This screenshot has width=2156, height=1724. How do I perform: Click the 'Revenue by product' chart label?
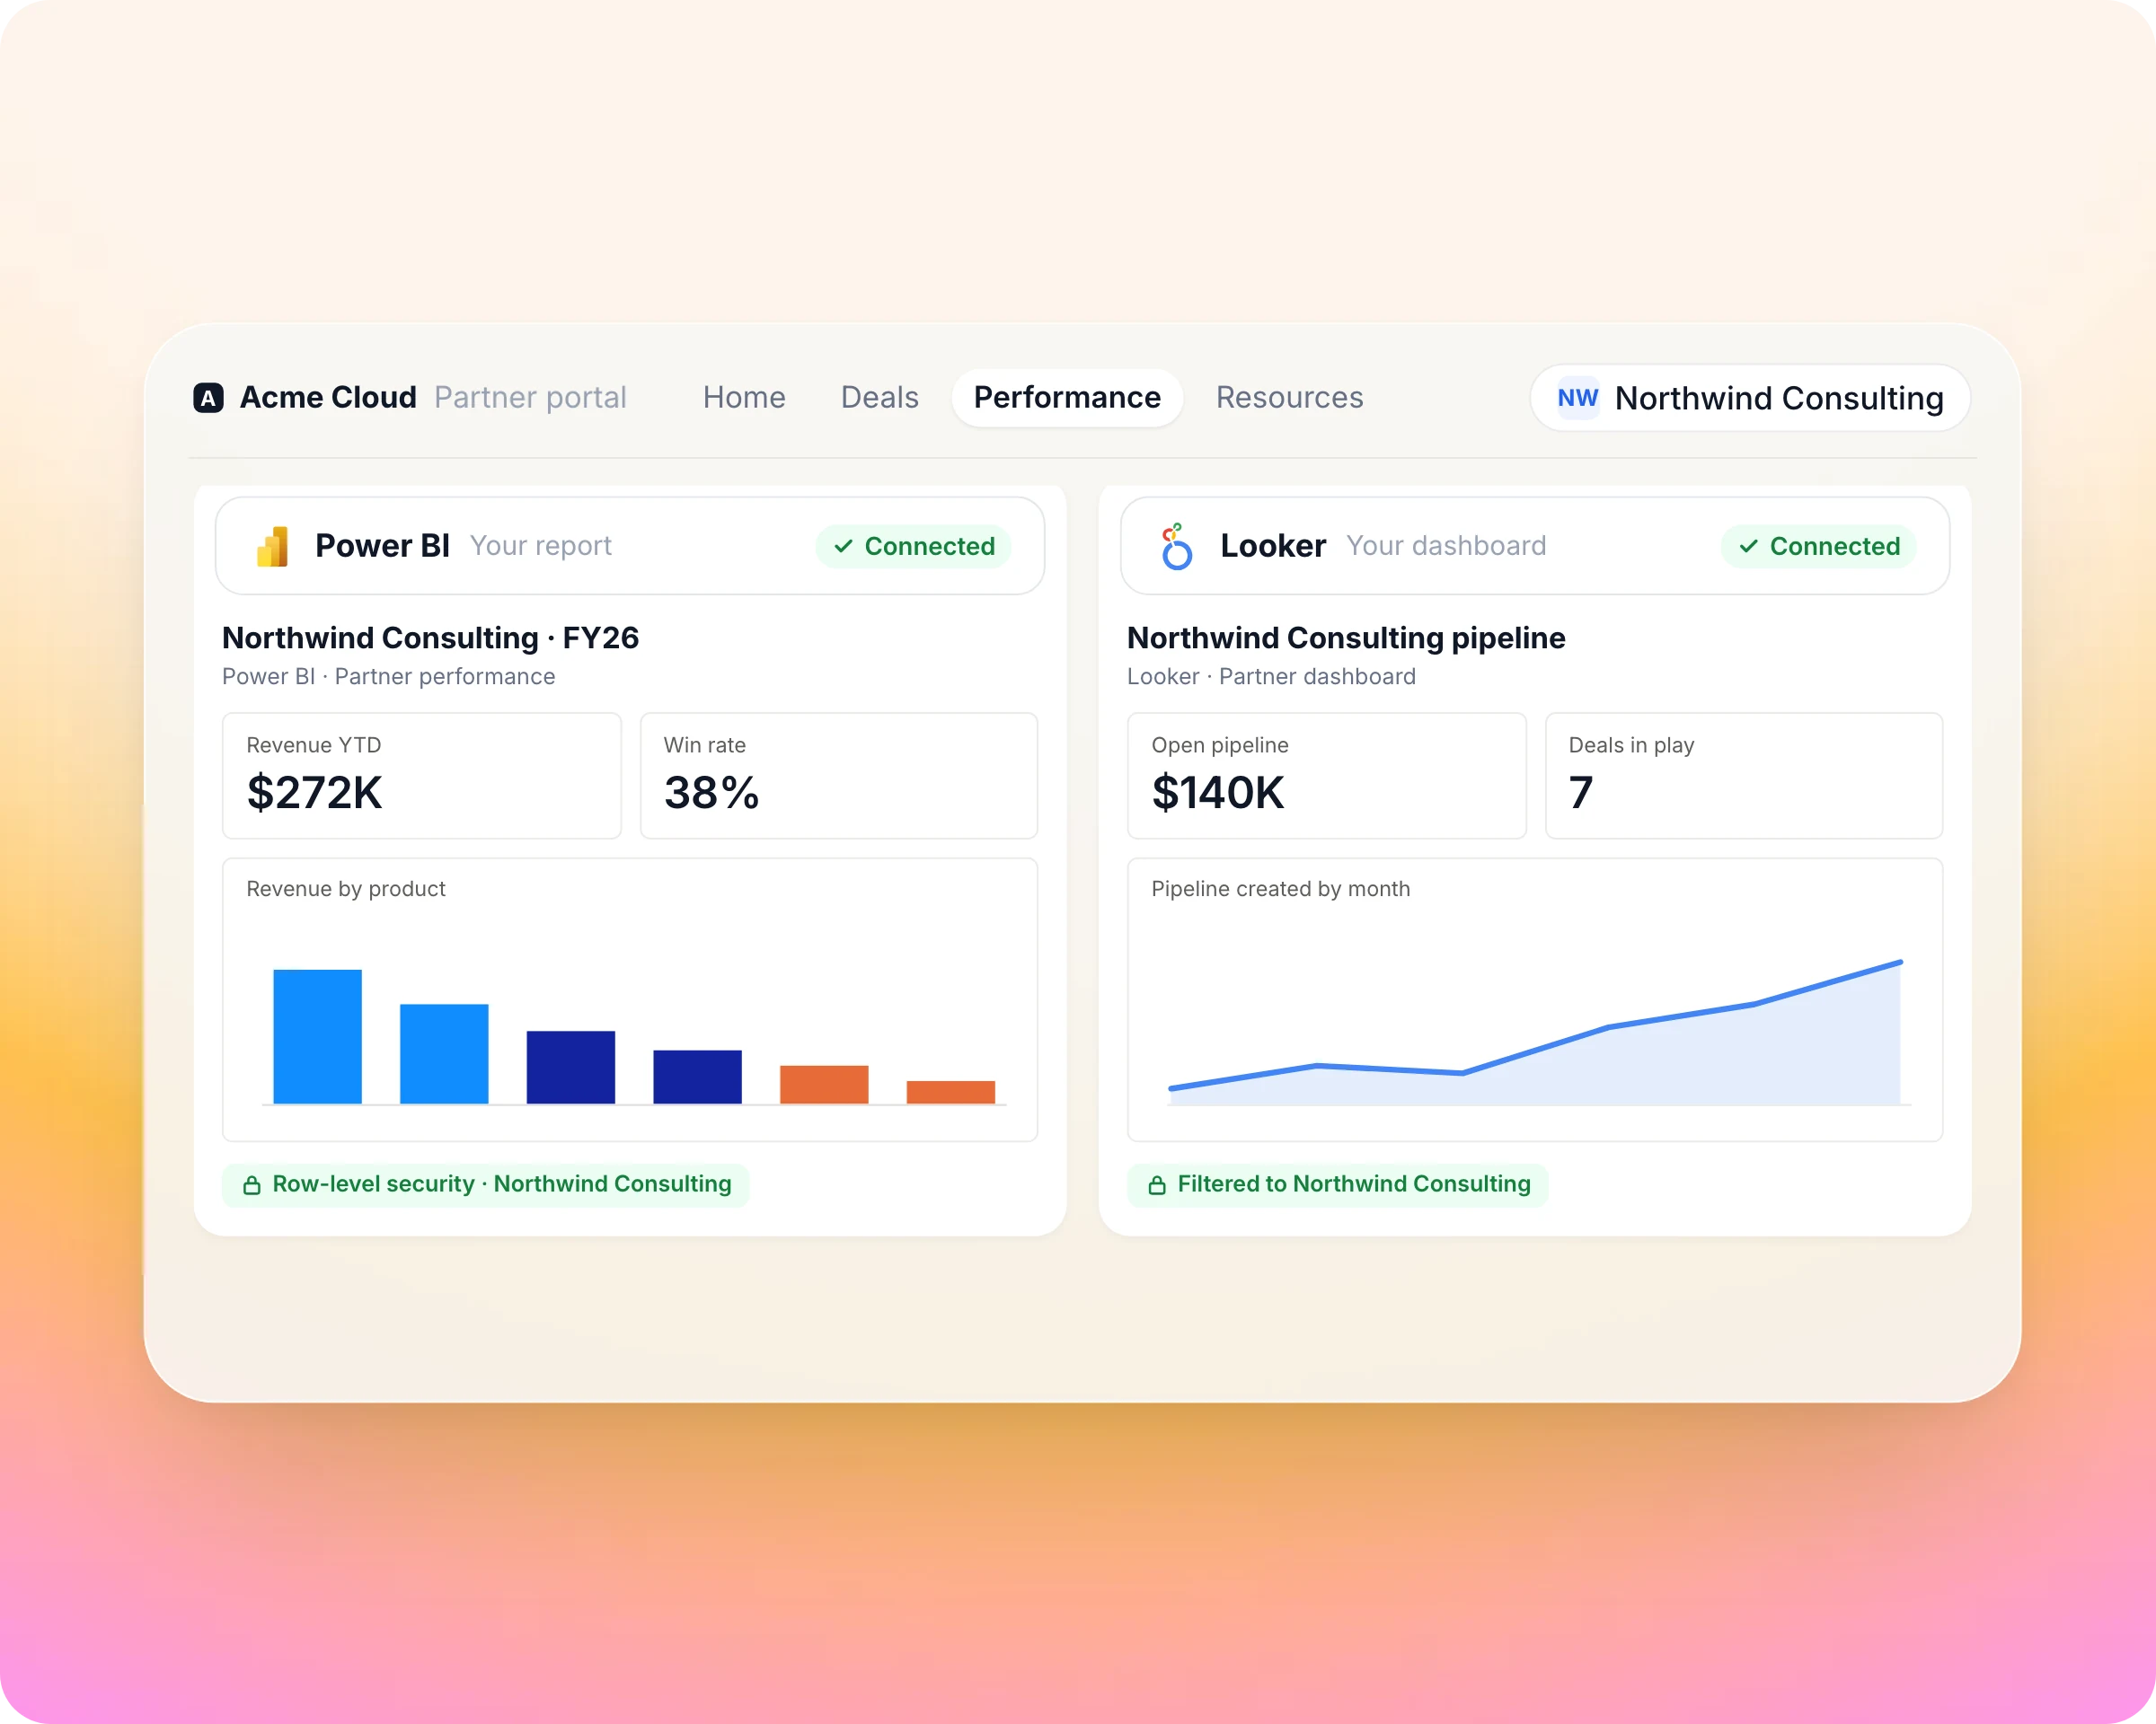click(x=346, y=890)
